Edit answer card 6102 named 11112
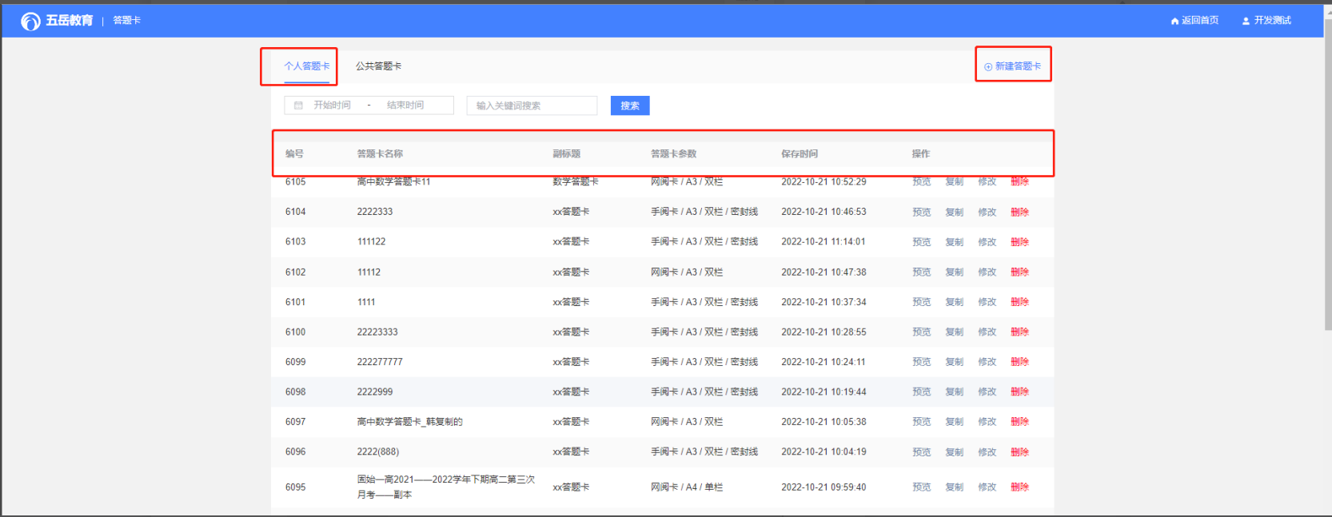 click(987, 272)
